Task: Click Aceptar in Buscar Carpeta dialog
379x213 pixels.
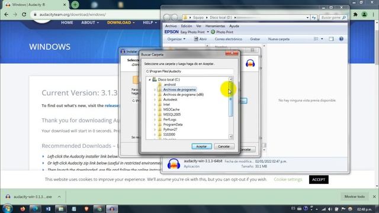Action: point(201,146)
